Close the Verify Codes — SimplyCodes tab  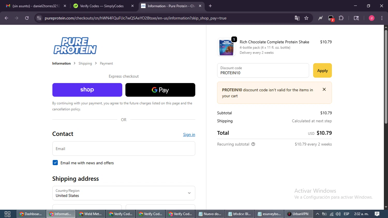[132, 6]
